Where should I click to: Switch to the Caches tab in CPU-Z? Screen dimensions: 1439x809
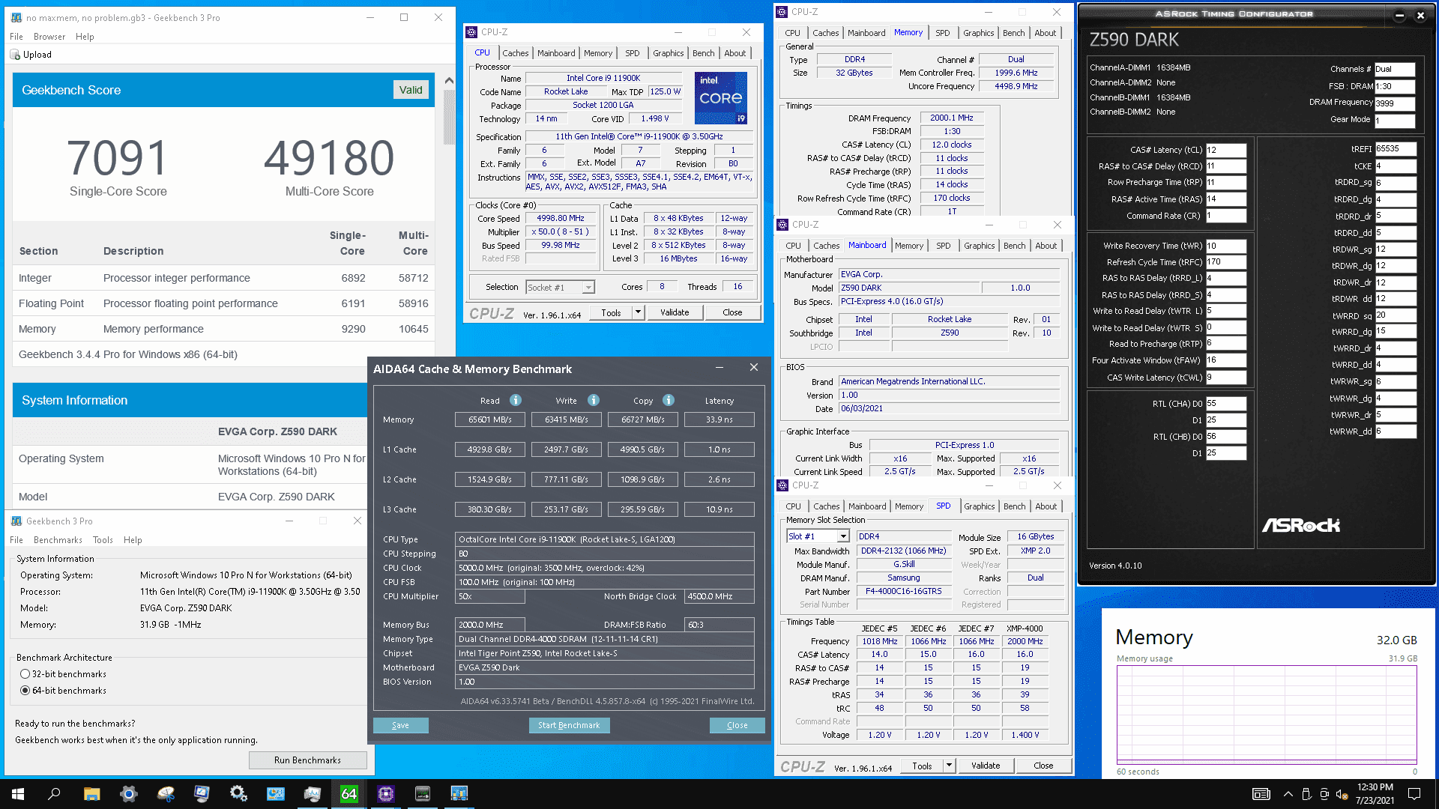(516, 53)
